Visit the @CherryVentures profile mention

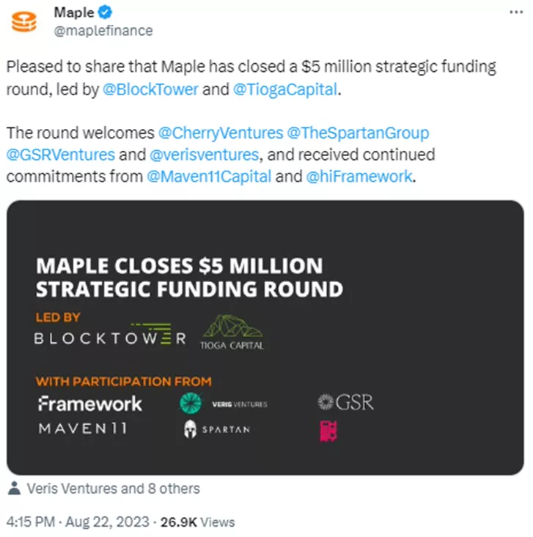click(x=218, y=133)
